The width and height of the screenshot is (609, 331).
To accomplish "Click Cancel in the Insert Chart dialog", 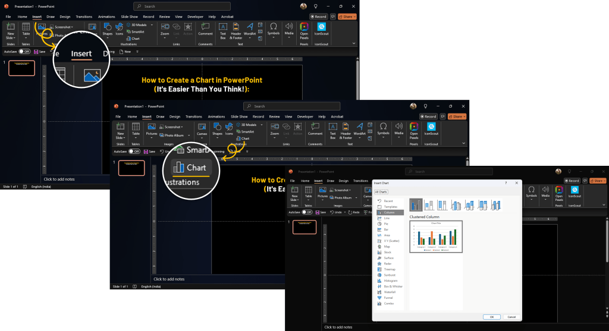I will (x=511, y=317).
